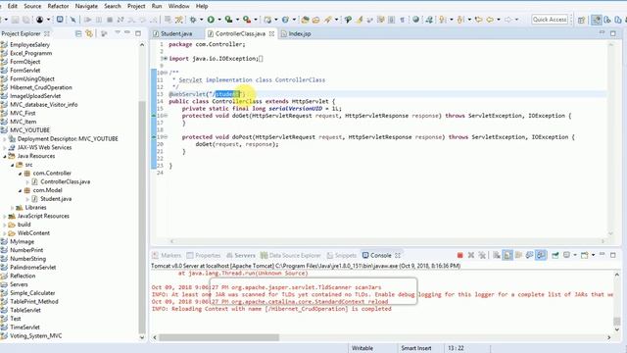Open the Run menu

157,6
